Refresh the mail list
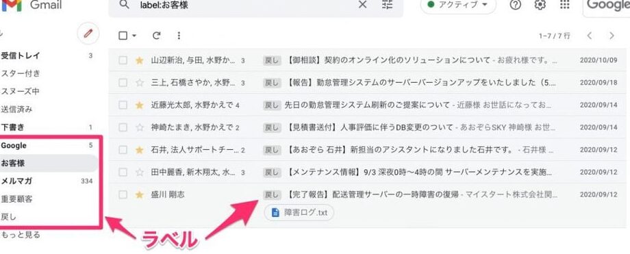The width and height of the screenshot is (630, 254). point(156,36)
